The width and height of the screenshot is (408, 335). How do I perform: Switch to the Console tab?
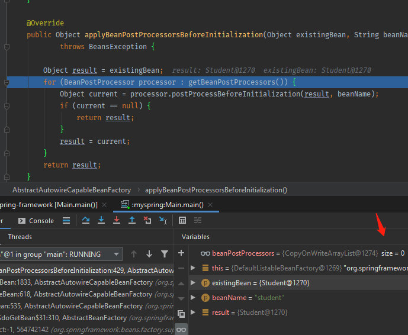36,221
